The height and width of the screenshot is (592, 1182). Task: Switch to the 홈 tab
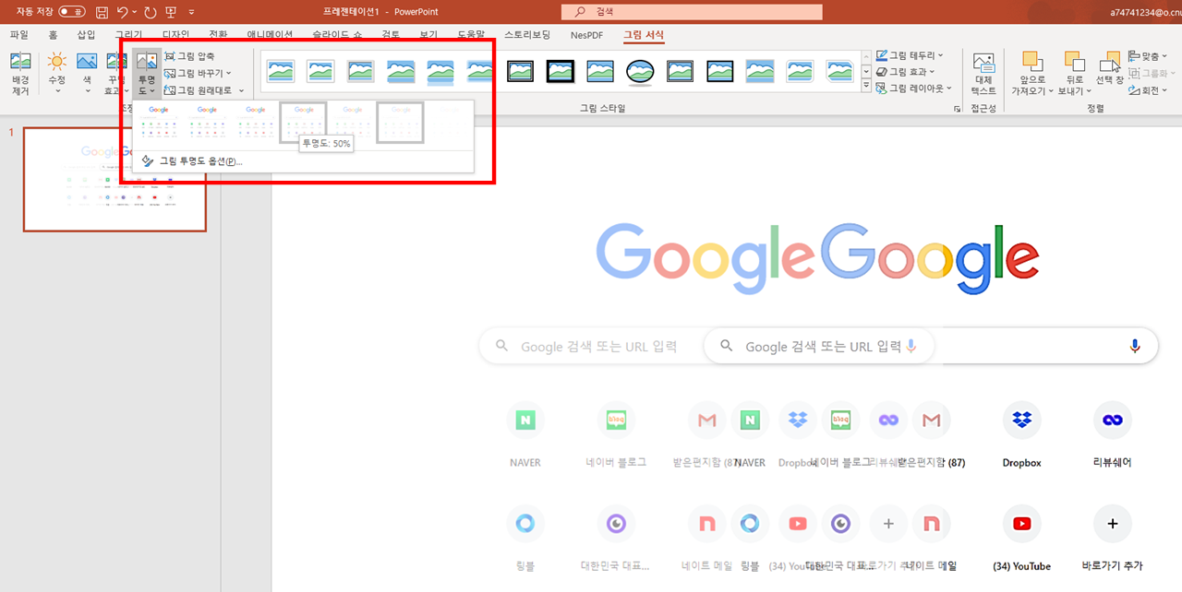pos(53,35)
